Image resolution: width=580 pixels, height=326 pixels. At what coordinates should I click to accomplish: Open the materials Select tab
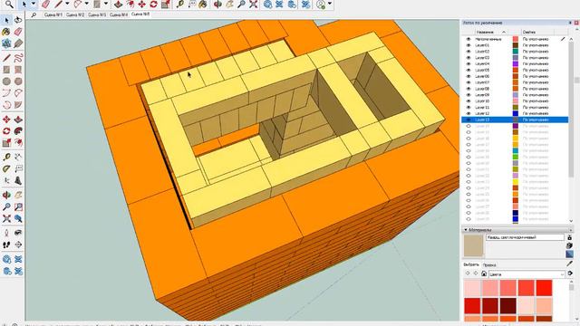[471, 264]
